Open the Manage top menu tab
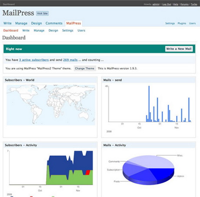 click(21, 23)
